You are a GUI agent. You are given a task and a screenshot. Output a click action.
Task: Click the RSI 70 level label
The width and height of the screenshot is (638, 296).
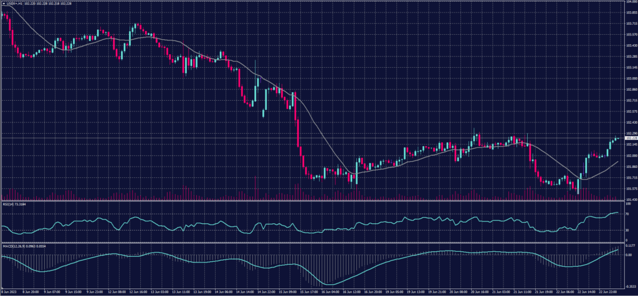click(x=627, y=214)
